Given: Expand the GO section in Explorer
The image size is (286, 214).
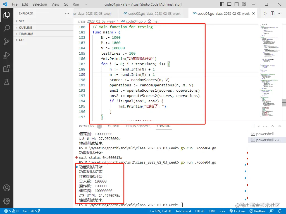Looking at the screenshot, I should [43, 40].
